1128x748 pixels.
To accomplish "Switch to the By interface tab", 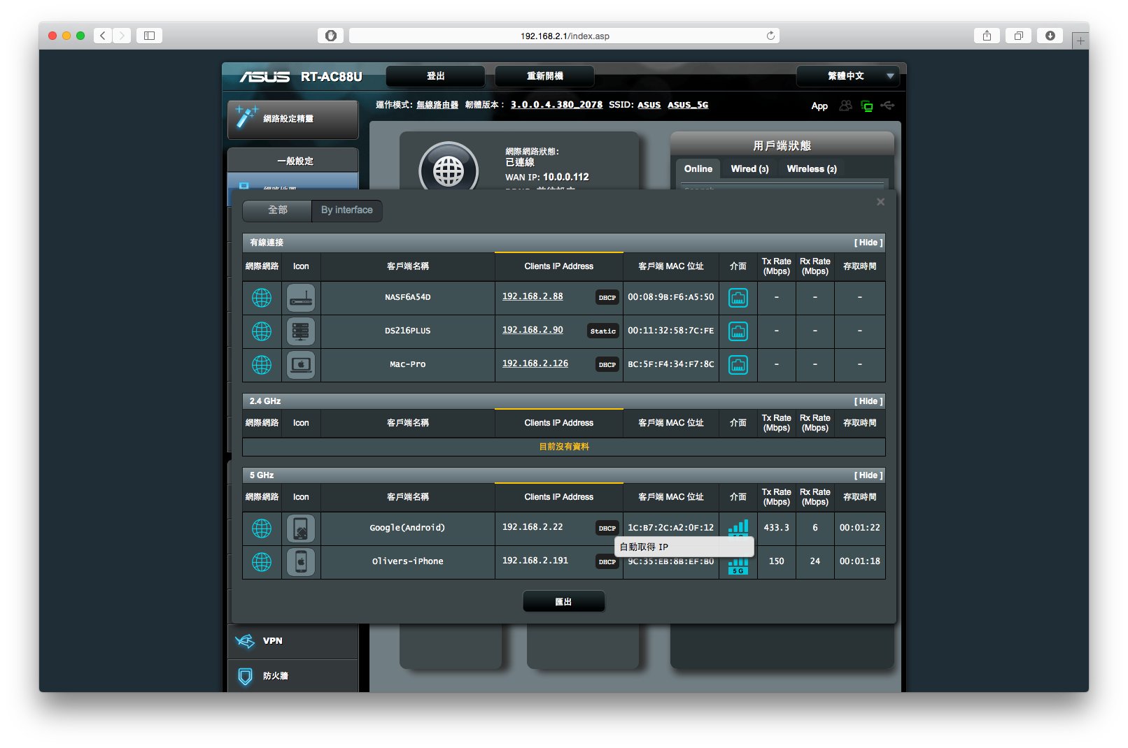I will (347, 210).
